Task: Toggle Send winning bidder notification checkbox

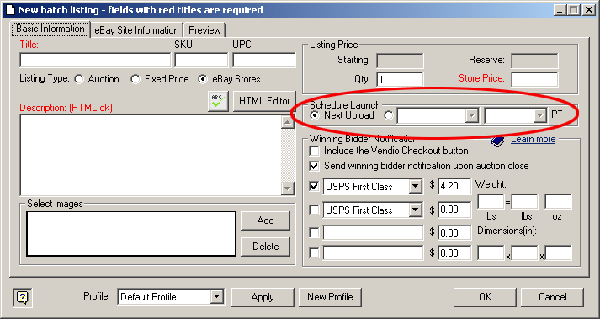Action: [x=314, y=166]
